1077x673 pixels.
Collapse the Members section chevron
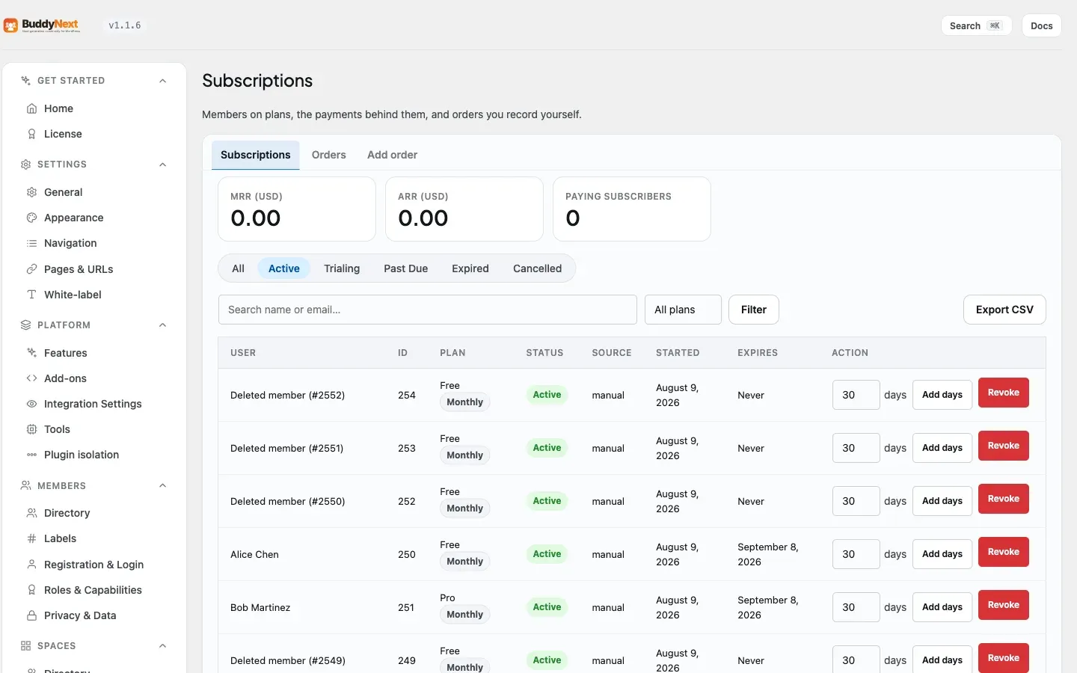[x=162, y=486]
